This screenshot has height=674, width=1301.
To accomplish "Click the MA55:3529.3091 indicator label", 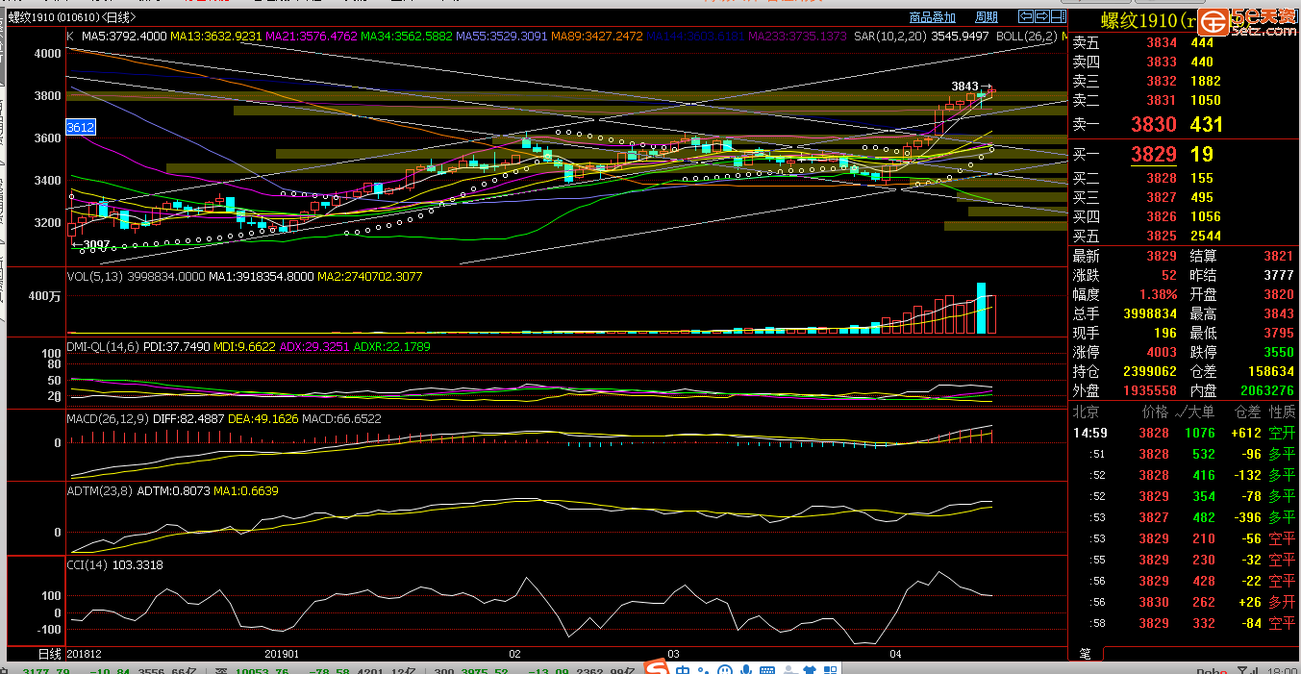I will [x=501, y=36].
